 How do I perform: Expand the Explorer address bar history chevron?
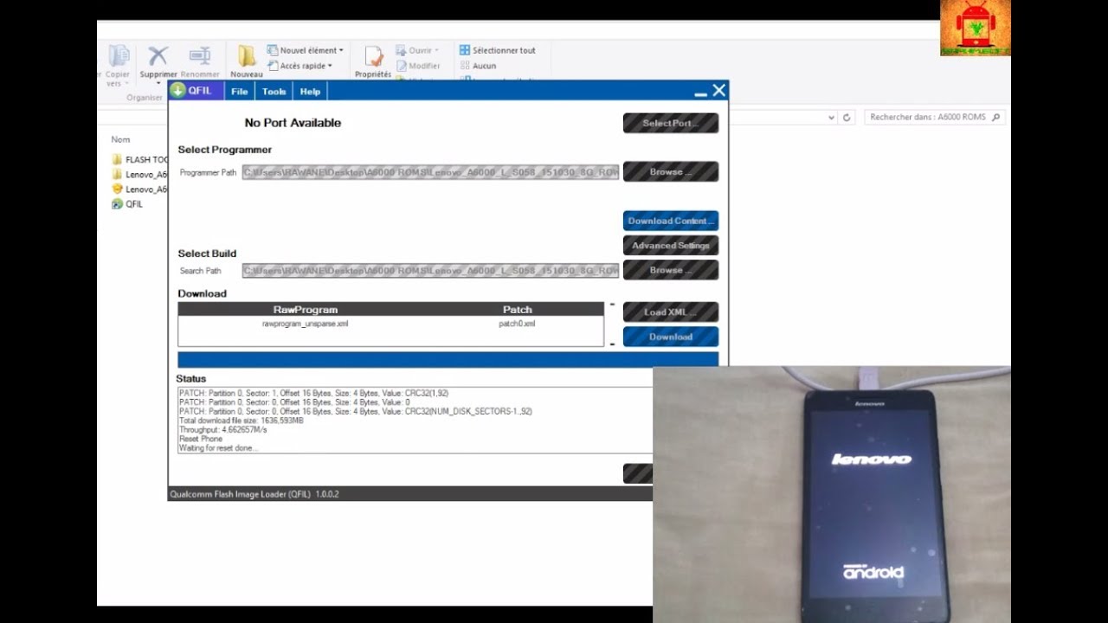(x=831, y=117)
